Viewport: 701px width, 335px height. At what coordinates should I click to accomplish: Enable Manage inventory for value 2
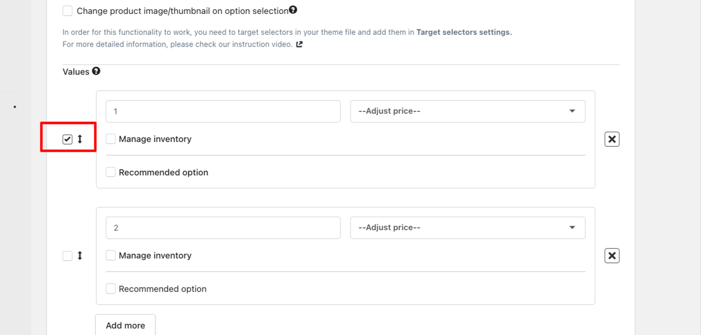(111, 255)
